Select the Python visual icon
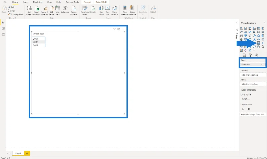The width and height of the screenshot is (267, 159). (x=241, y=47)
